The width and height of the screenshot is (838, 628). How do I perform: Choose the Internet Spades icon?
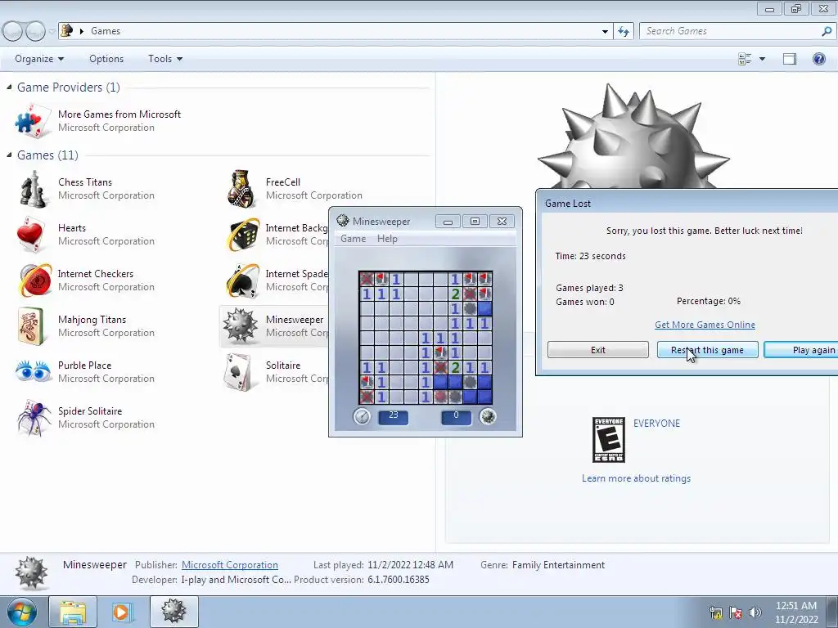242,280
